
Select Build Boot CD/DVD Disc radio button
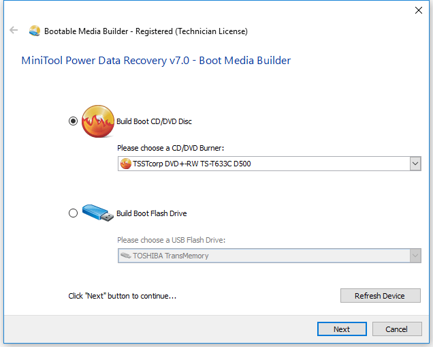tap(73, 121)
